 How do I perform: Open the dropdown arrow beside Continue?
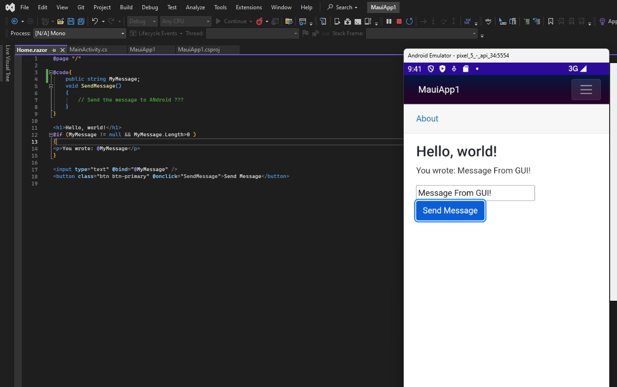coord(250,21)
